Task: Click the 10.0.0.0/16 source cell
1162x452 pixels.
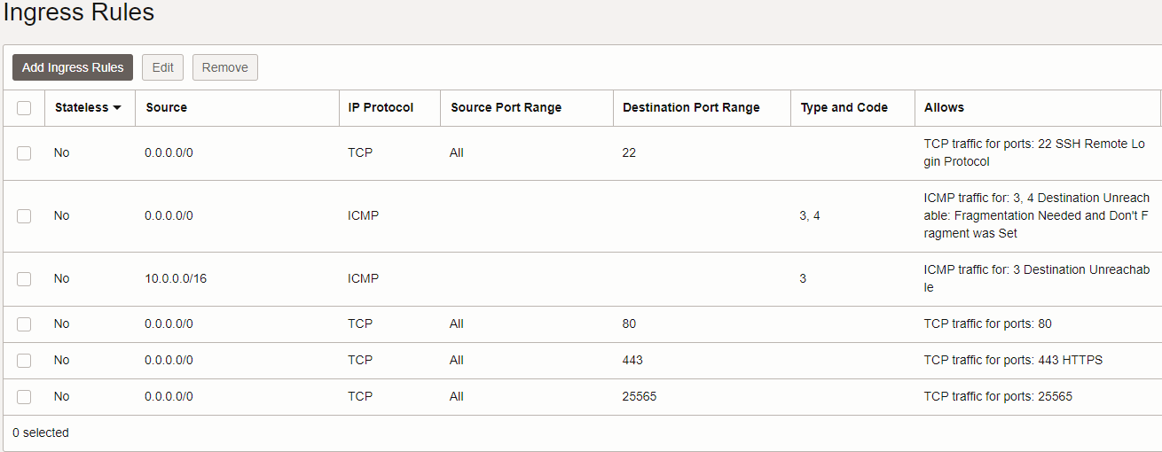Action: [176, 278]
